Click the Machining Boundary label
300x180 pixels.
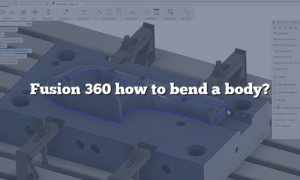point(285,39)
